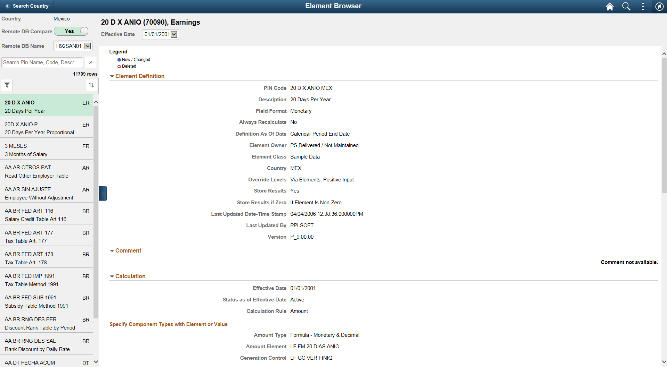Select the 3 MESES element in the list
The width and height of the screenshot is (667, 367).
[42, 149]
